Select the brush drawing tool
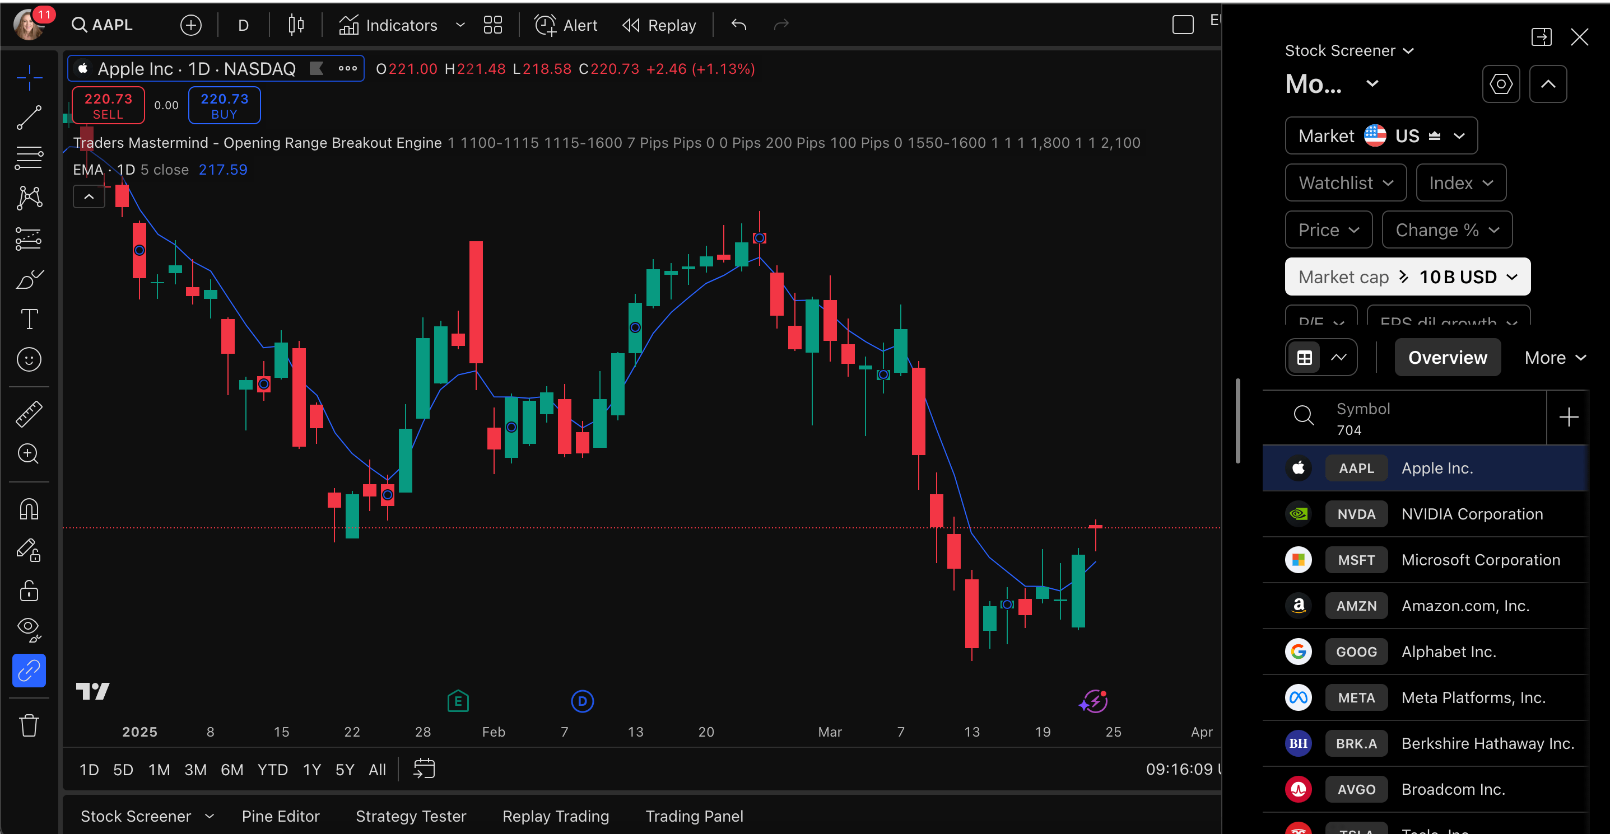The image size is (1610, 834). click(29, 279)
